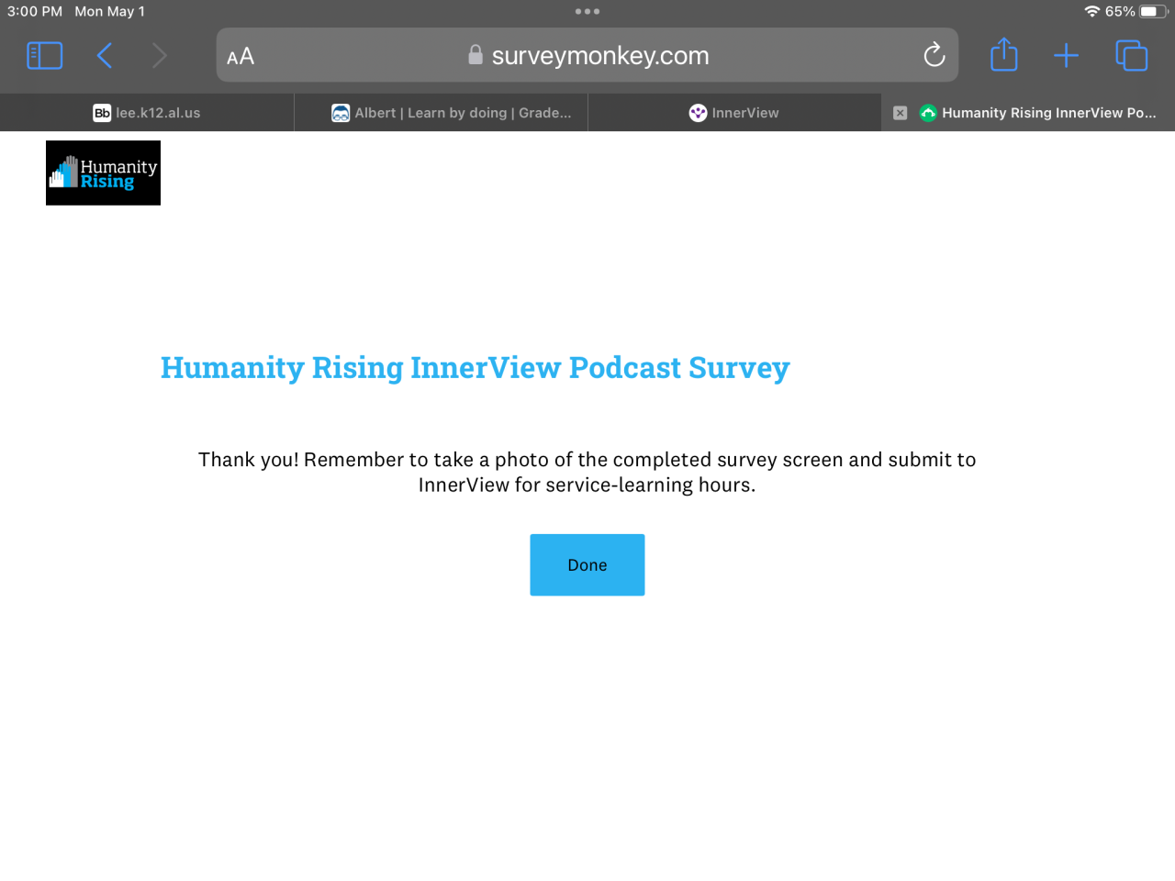1175x881 pixels.
Task: Switch to the lee.k12.al.us tab
Action: point(147,113)
